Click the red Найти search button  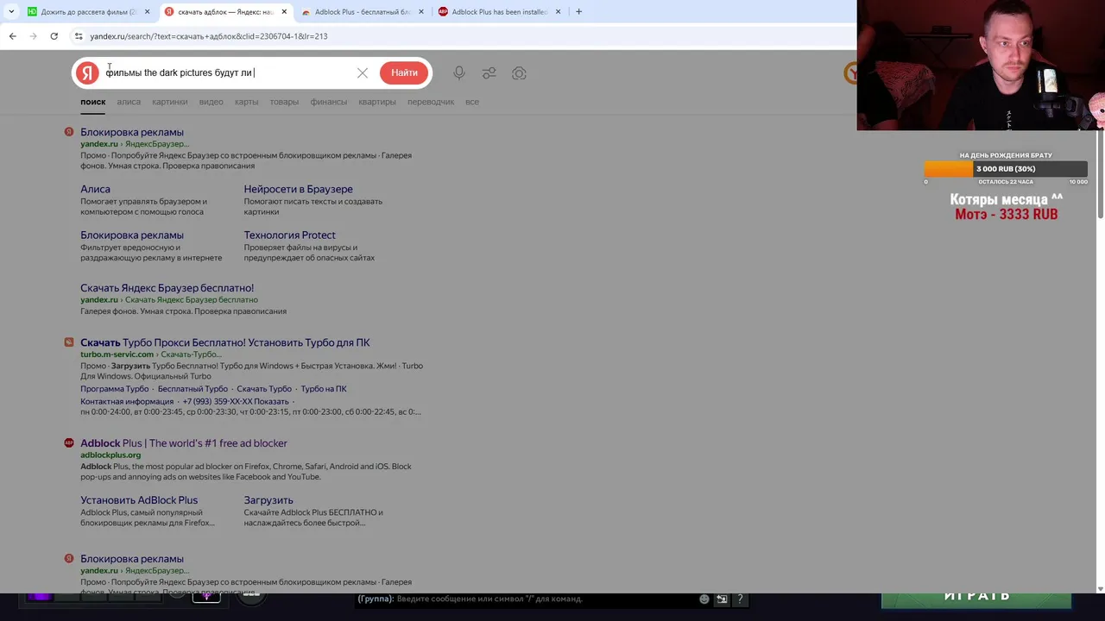tap(404, 73)
